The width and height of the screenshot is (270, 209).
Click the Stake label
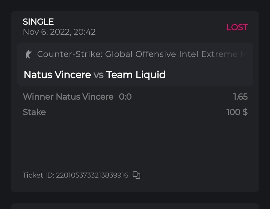click(x=34, y=112)
